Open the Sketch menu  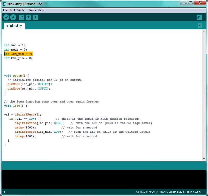coord(22,10)
